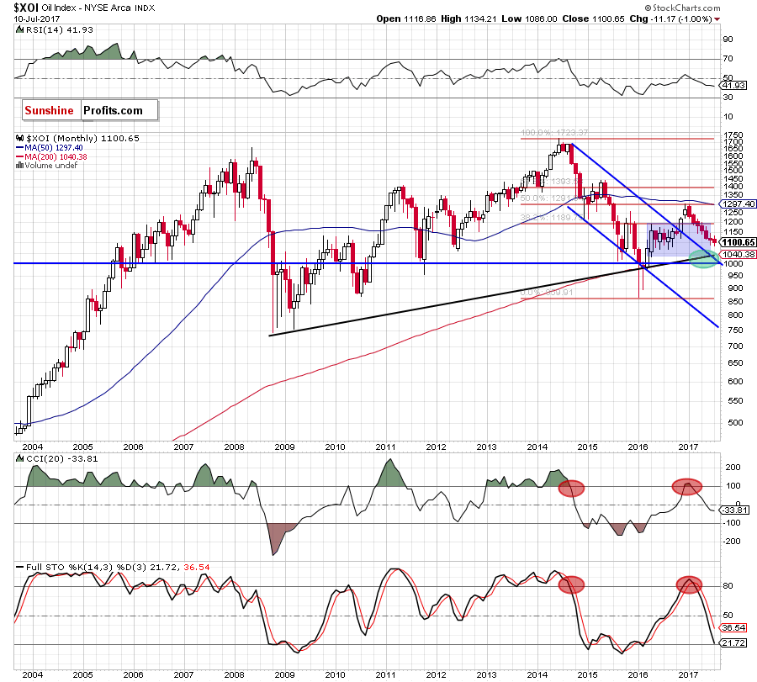Click the CCI(20) -33.81 indicator label

point(61,458)
